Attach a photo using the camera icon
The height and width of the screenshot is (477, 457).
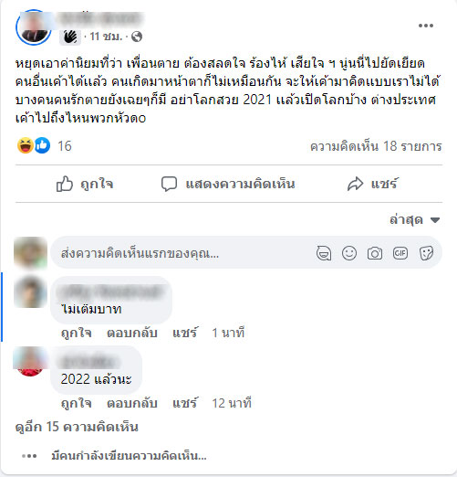[x=375, y=253]
